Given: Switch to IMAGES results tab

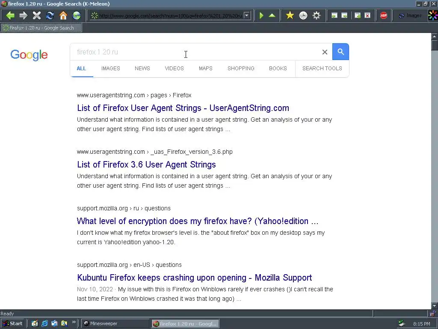Looking at the screenshot, I should (111, 69).
